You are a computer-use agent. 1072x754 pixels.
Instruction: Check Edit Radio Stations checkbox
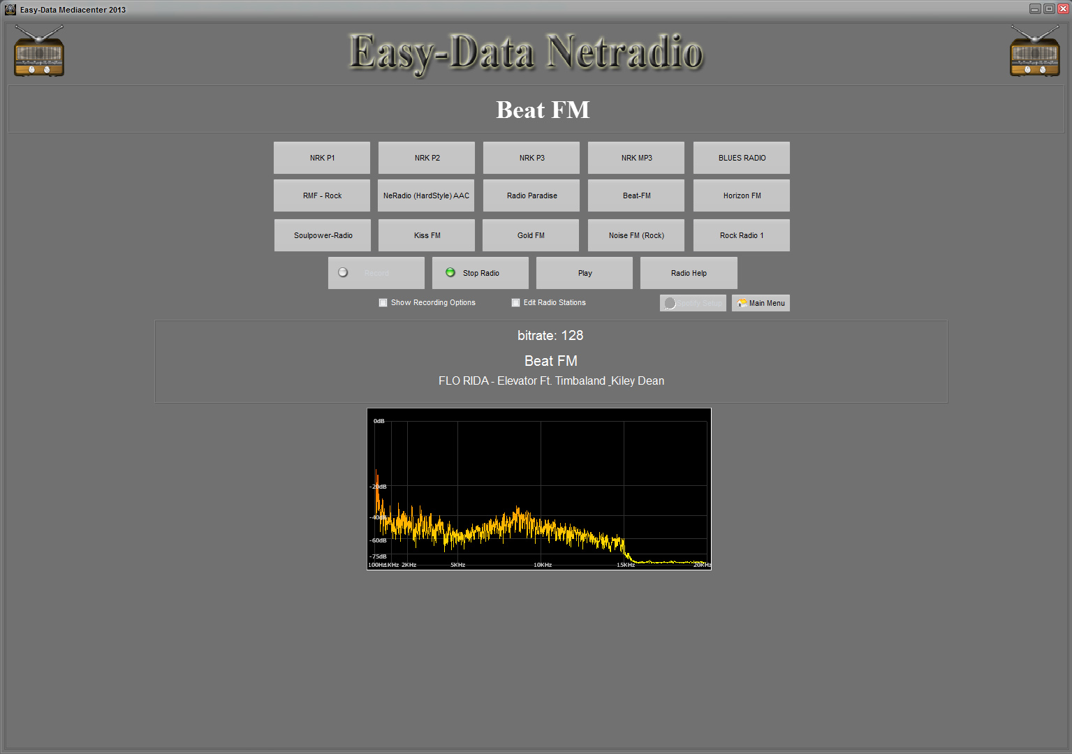point(515,302)
